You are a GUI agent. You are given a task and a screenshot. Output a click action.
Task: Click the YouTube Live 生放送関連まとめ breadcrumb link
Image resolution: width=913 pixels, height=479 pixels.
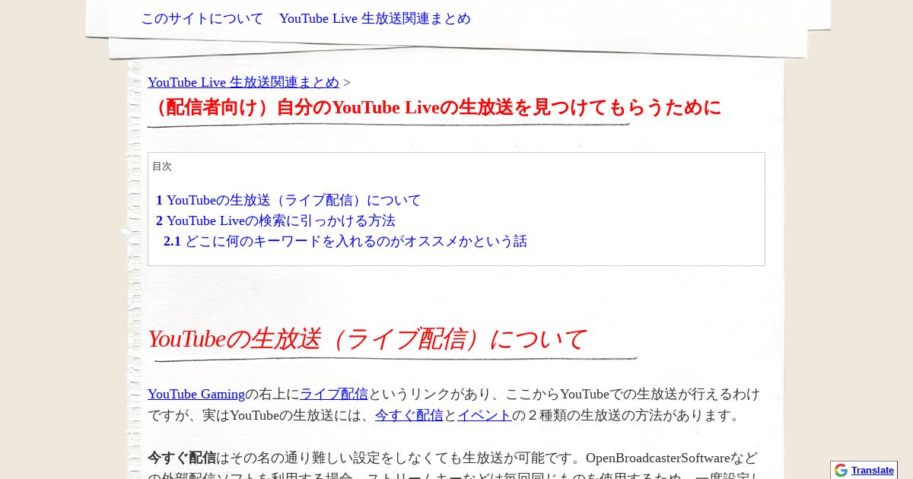click(243, 82)
